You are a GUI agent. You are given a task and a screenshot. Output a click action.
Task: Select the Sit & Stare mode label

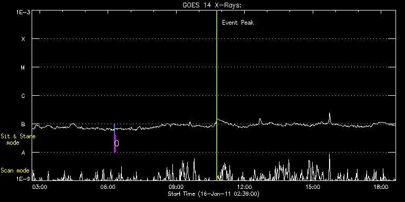point(18,139)
